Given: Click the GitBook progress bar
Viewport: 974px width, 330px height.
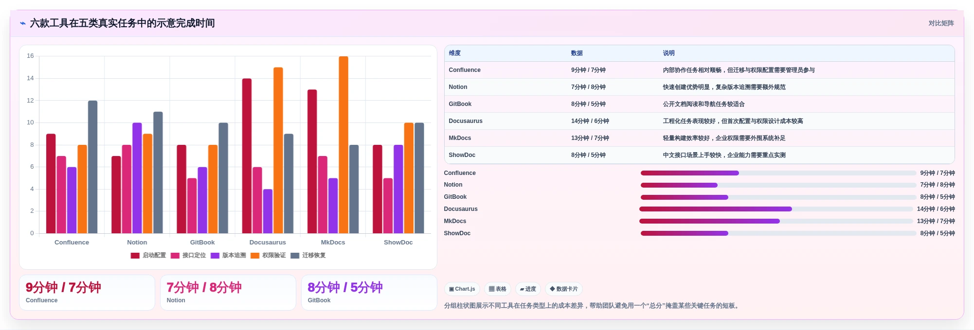Looking at the screenshot, I should tap(778, 197).
